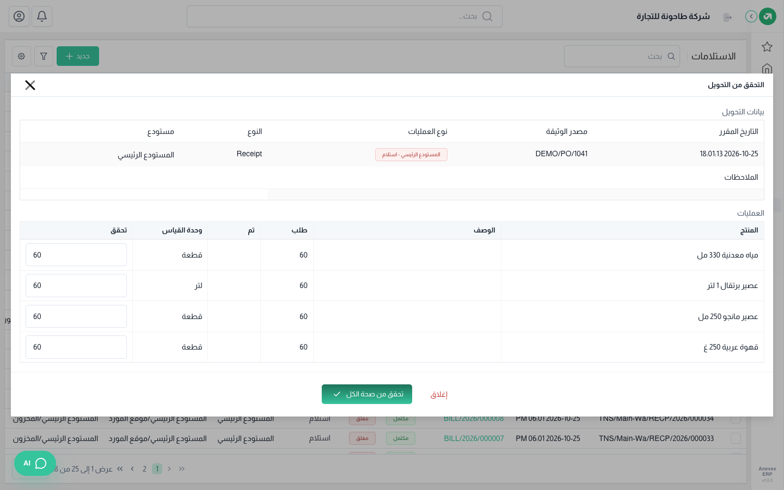Collapse the sidebar with the round chevron

tap(751, 16)
